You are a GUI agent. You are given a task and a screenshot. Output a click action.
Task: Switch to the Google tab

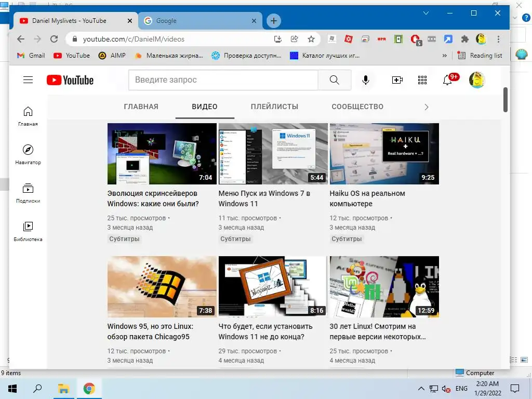(200, 21)
